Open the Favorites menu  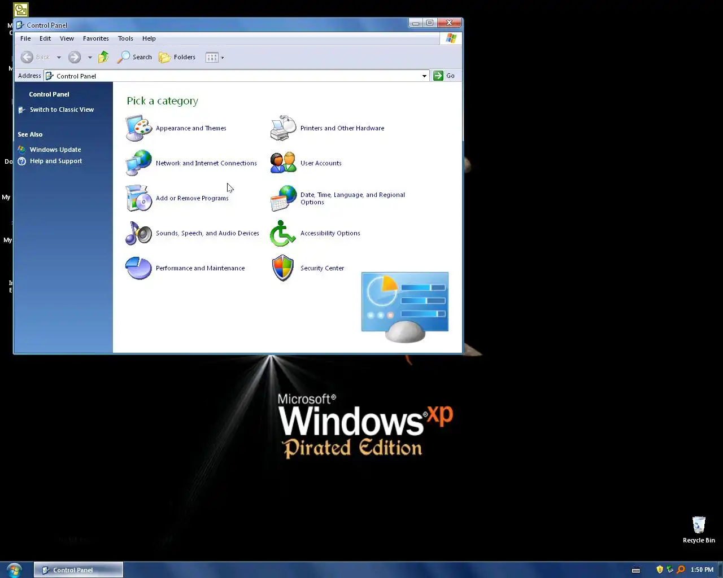pyautogui.click(x=95, y=38)
